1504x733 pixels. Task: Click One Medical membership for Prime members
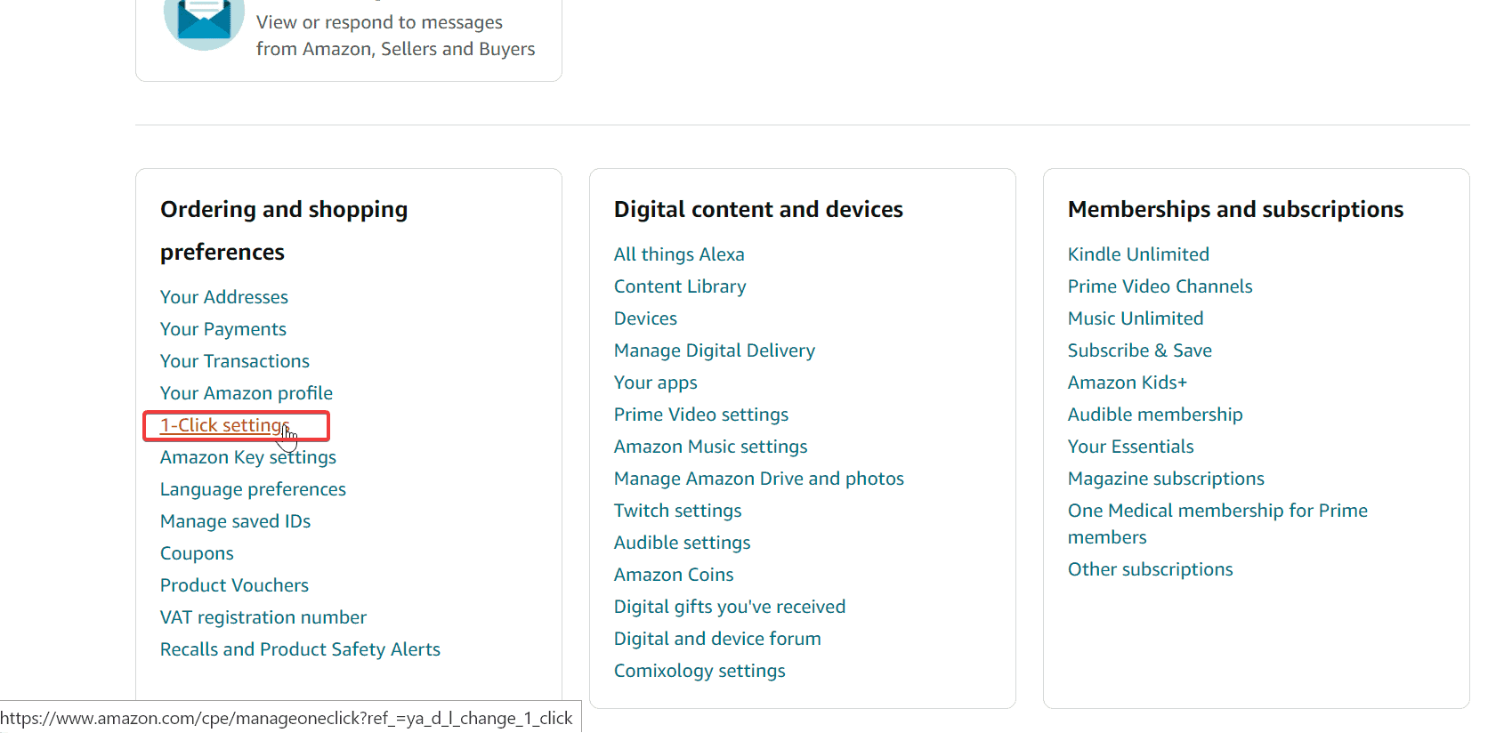(x=1217, y=511)
